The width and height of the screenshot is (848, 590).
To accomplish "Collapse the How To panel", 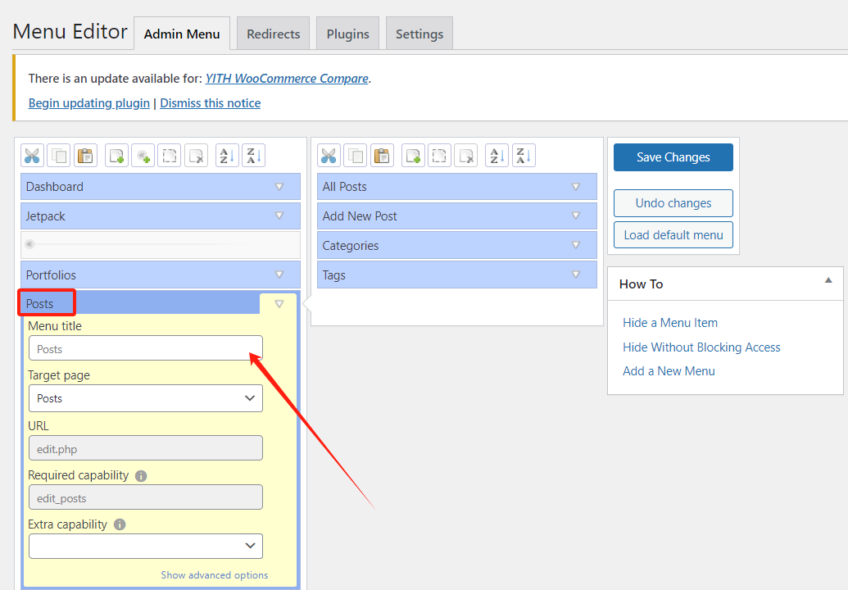I will (x=828, y=281).
